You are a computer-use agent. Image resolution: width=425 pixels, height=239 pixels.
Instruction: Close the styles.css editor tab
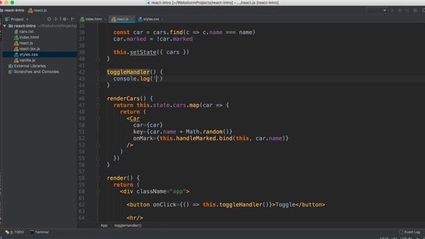pyautogui.click(x=162, y=19)
